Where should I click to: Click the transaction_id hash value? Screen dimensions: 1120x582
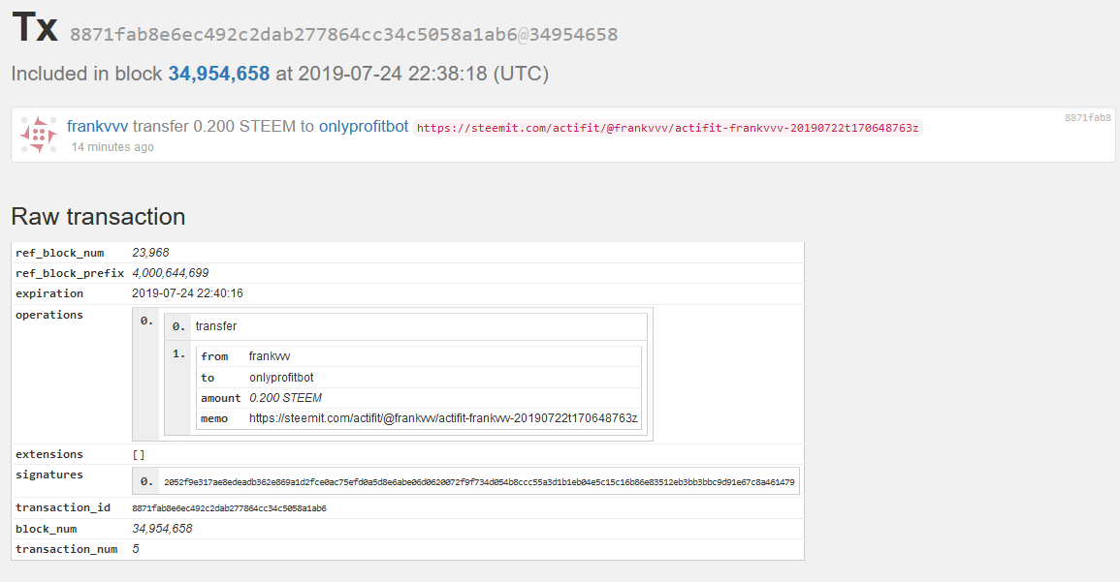pyautogui.click(x=229, y=508)
